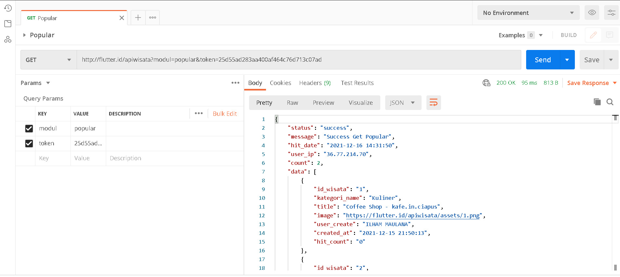Screen dimensions: 620x277
Task: Save the request
Action: point(592,60)
